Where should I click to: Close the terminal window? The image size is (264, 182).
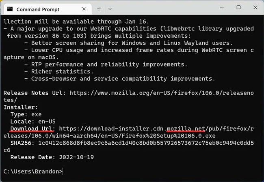[x=255, y=8]
